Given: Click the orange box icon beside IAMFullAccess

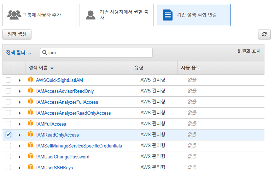Looking at the screenshot, I should [x=31, y=123].
